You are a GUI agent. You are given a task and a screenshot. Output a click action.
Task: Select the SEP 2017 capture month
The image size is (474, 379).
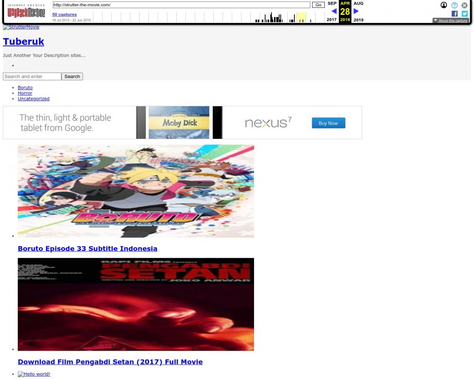click(332, 3)
